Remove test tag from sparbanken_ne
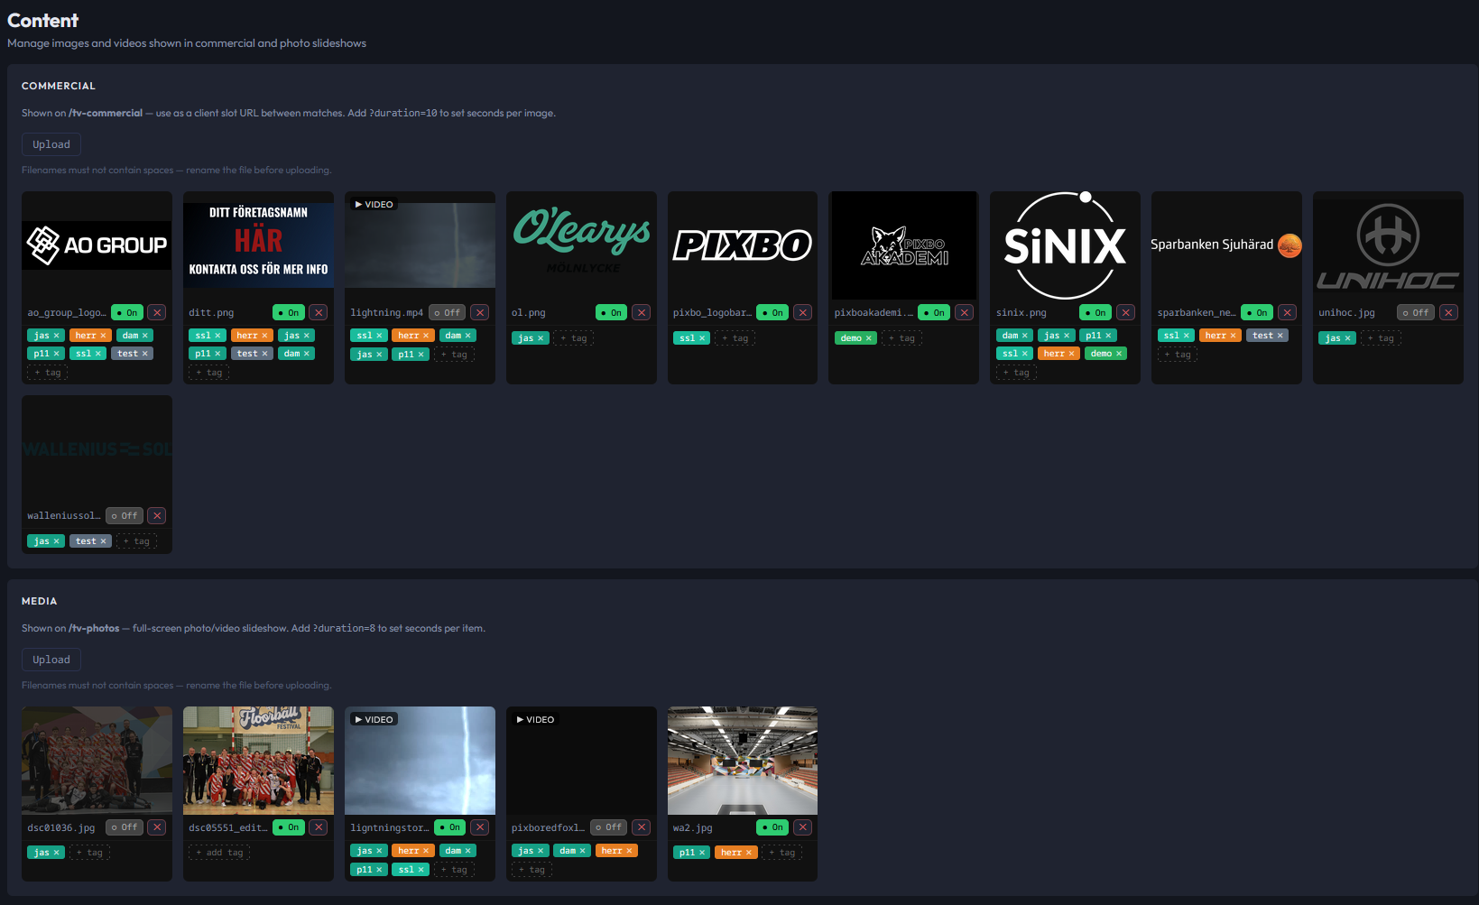The height and width of the screenshot is (905, 1479). [x=1280, y=336]
